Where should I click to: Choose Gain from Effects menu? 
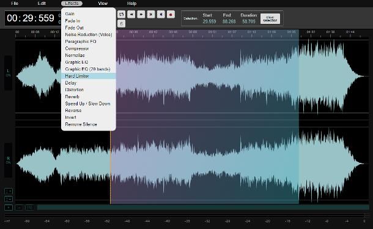[x=89, y=14]
